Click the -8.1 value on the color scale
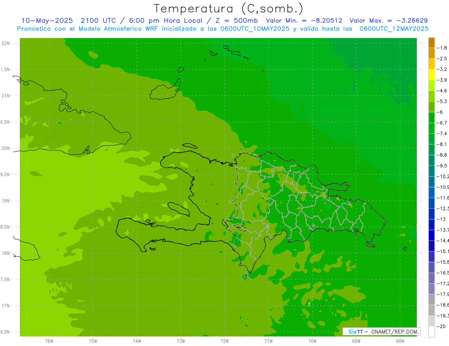Image resolution: width=449 pixels, height=346 pixels. [x=442, y=144]
